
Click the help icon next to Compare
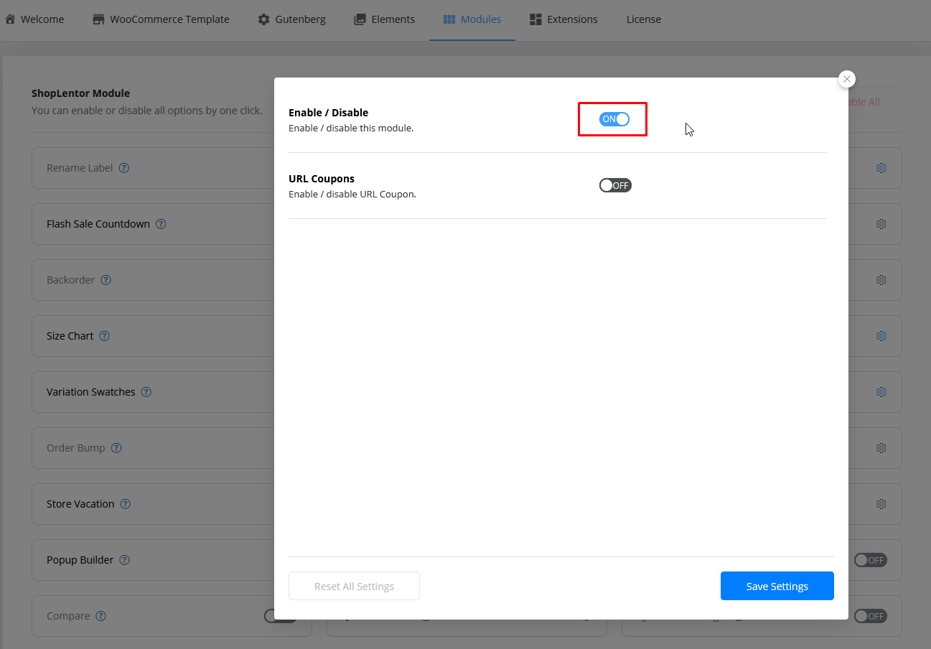tap(100, 616)
